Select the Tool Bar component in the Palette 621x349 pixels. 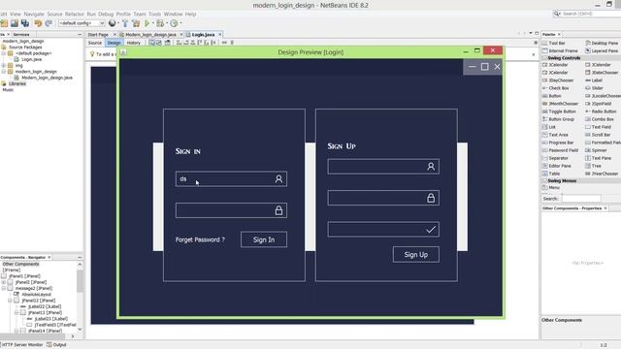(554, 43)
